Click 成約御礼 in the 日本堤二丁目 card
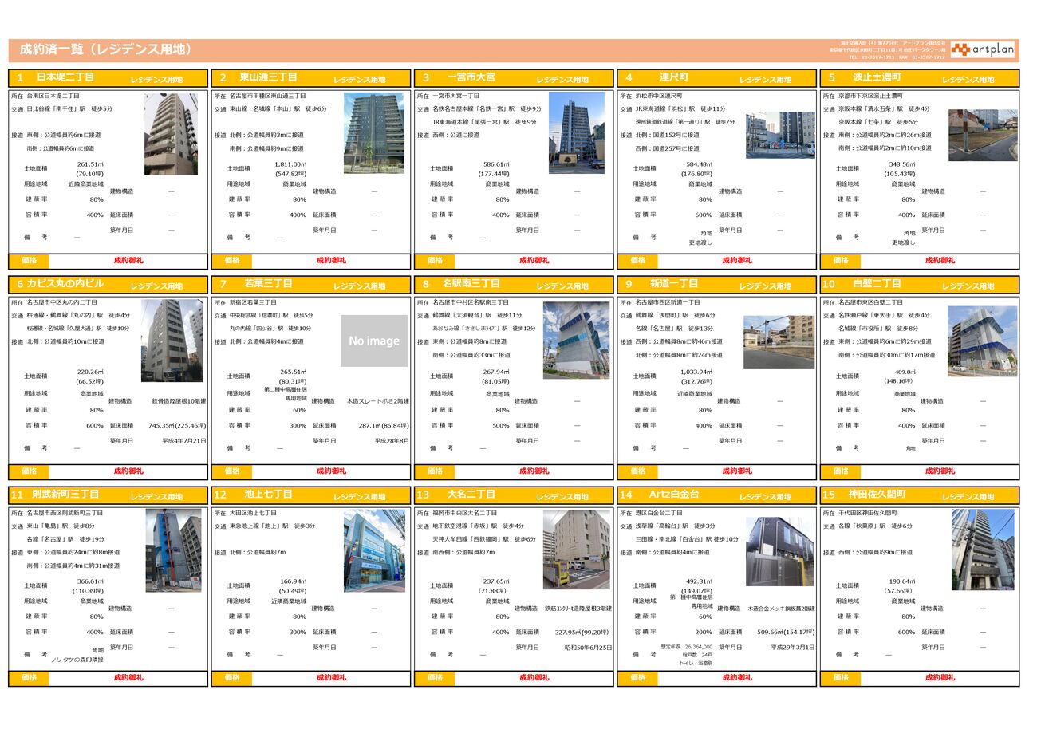Image resolution: width=1037 pixels, height=733 pixels. click(129, 261)
